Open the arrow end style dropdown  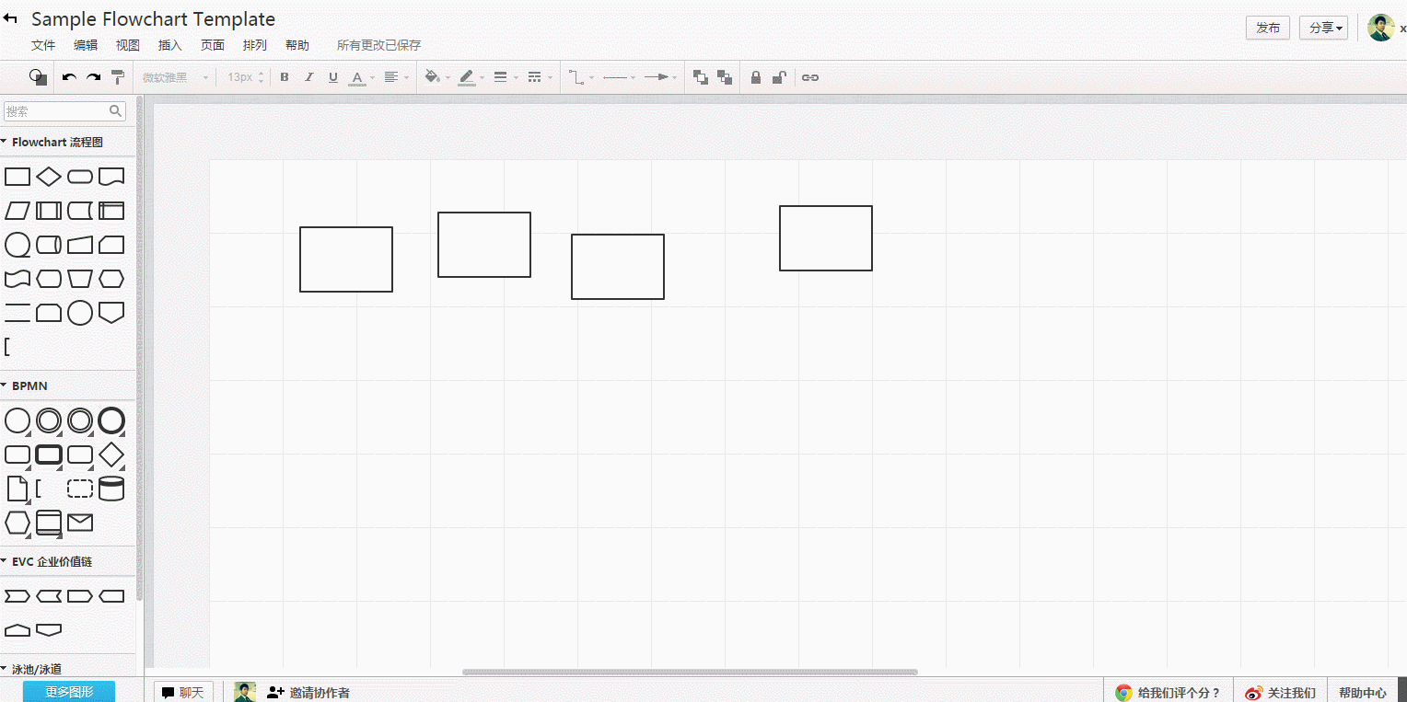pyautogui.click(x=660, y=77)
